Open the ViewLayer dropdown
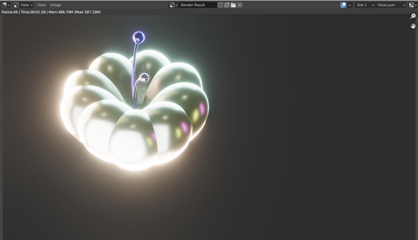Screen dimensions: 418x240 (x=391, y=5)
